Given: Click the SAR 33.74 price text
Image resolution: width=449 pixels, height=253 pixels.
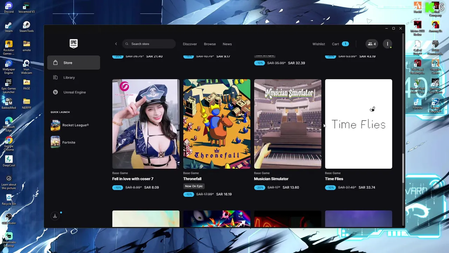Looking at the screenshot, I should point(367,187).
